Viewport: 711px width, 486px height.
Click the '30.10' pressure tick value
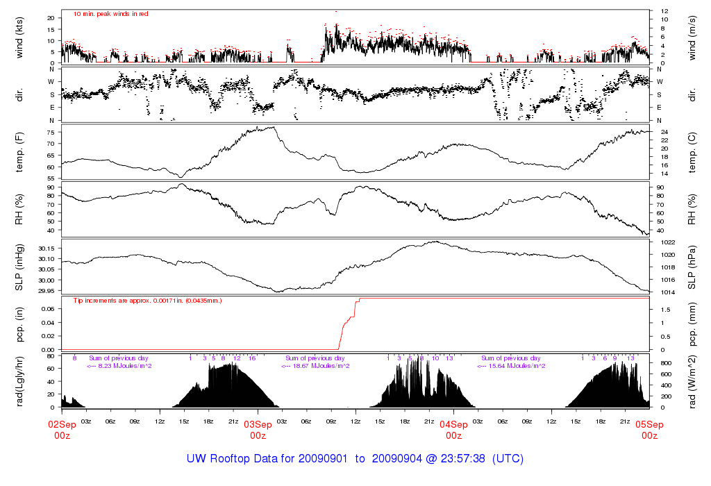(x=47, y=259)
